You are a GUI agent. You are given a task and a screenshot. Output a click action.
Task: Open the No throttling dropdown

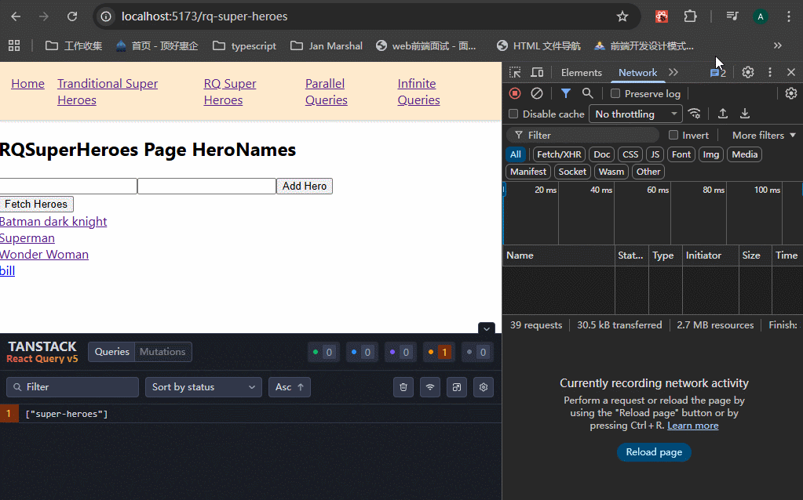(635, 114)
